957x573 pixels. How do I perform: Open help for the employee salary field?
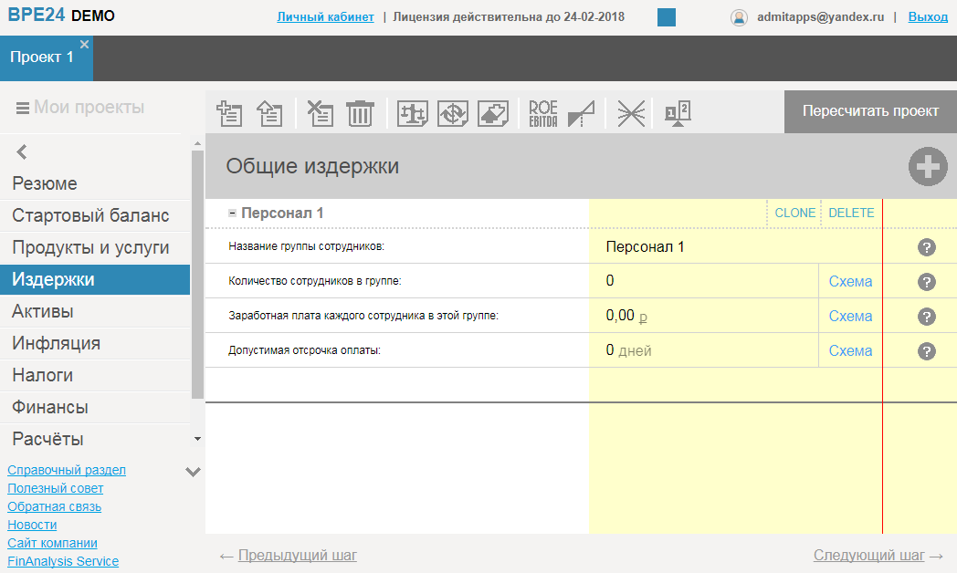tap(927, 316)
